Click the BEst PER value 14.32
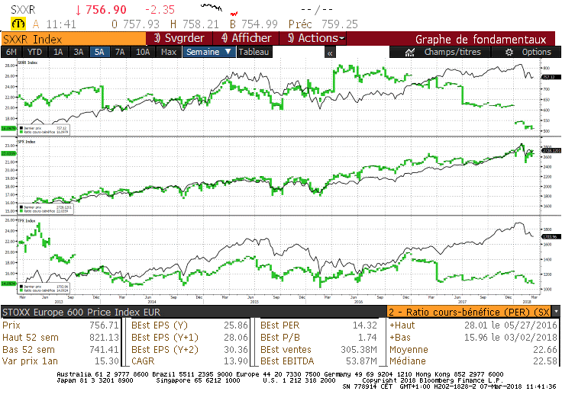Viewport: 562px width, 404px height. [364, 325]
